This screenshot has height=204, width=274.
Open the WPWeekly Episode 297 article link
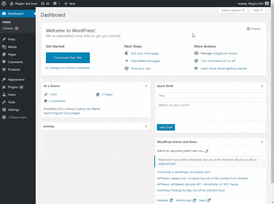point(197,184)
